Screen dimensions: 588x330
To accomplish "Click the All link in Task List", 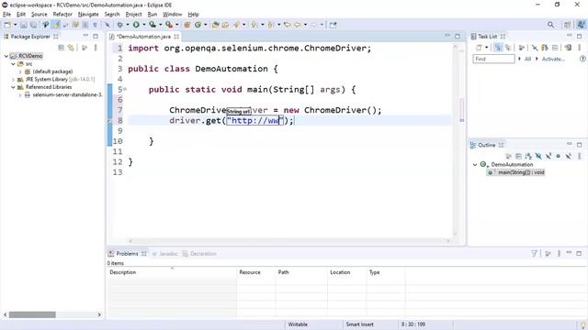I will point(527,59).
